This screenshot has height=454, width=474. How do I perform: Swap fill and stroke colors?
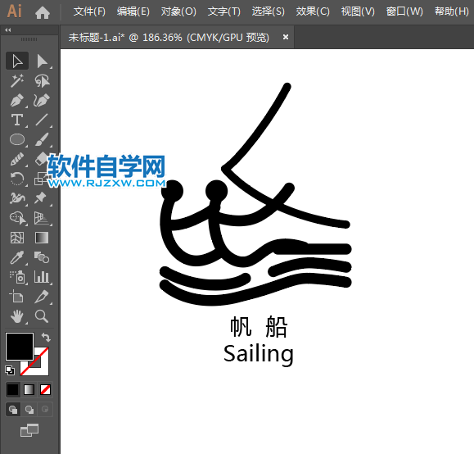click(46, 337)
